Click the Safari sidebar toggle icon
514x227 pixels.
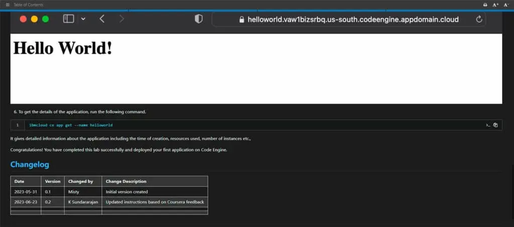tap(68, 19)
